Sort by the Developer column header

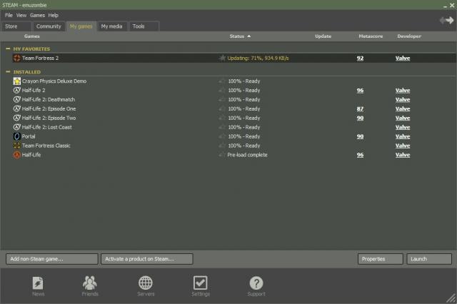[409, 36]
